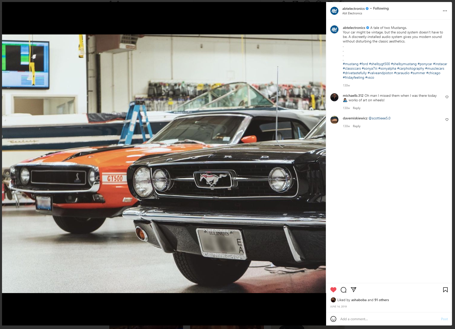Image resolution: width=455 pixels, height=329 pixels.
Task: Open the #ponycar hashtag
Action: [x=425, y=64]
